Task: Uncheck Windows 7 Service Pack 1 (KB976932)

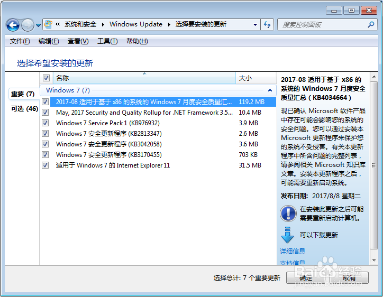Action: (45, 123)
